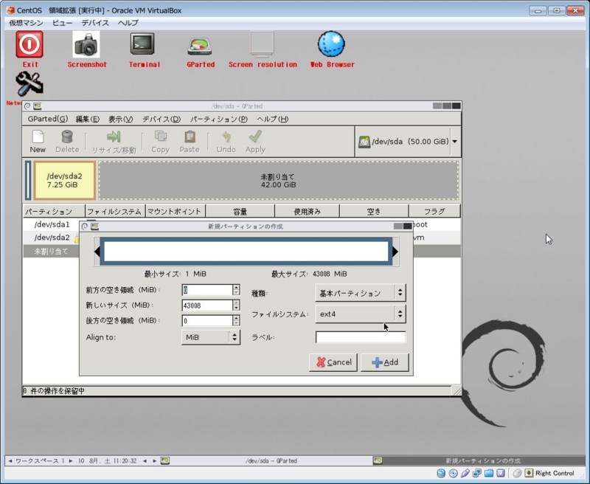
Task: Open VirtualBox ヘルプ menu
Action: click(128, 23)
